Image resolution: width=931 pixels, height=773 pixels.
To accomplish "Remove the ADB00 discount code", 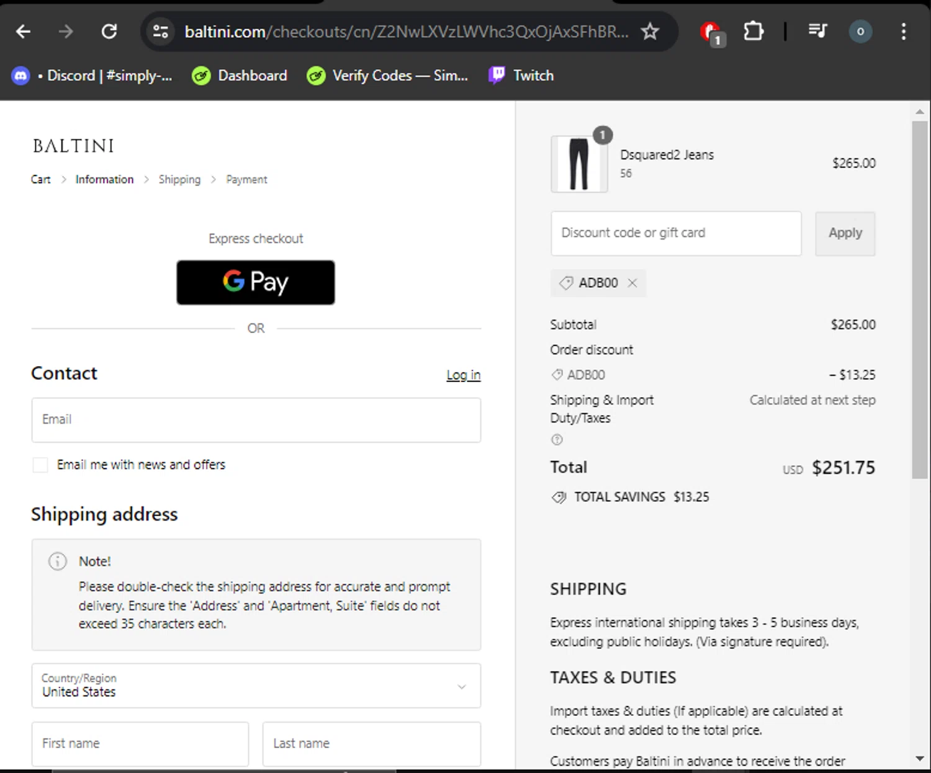I will tap(632, 283).
